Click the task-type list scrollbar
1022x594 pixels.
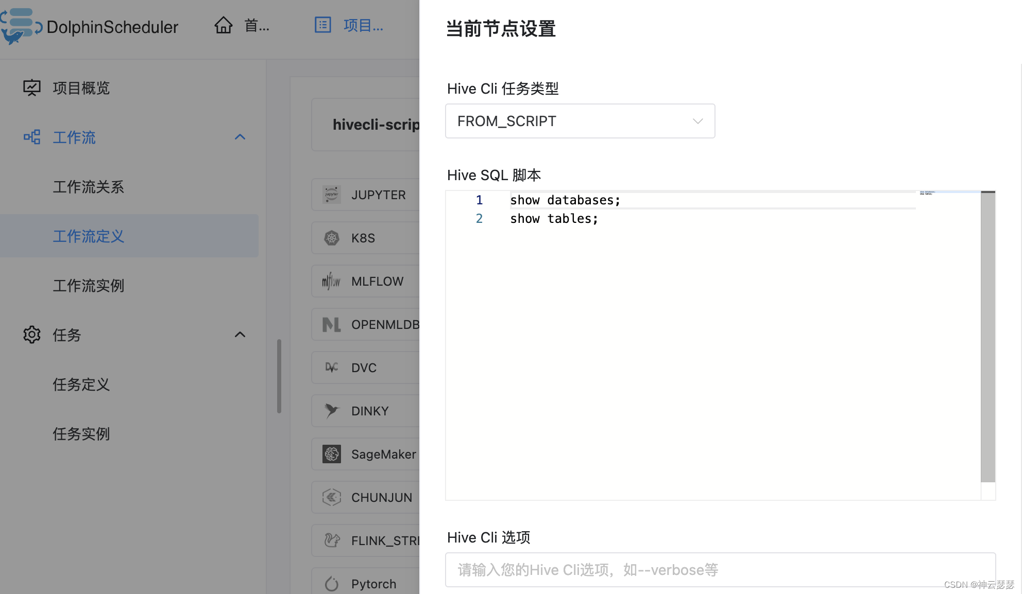(279, 376)
